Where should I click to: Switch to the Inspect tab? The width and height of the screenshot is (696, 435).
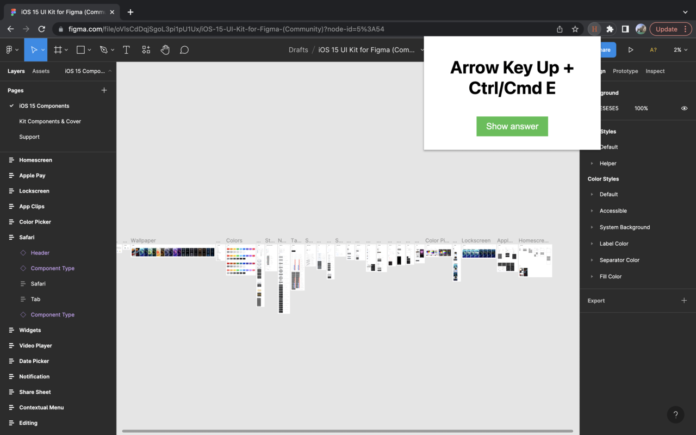(x=655, y=71)
